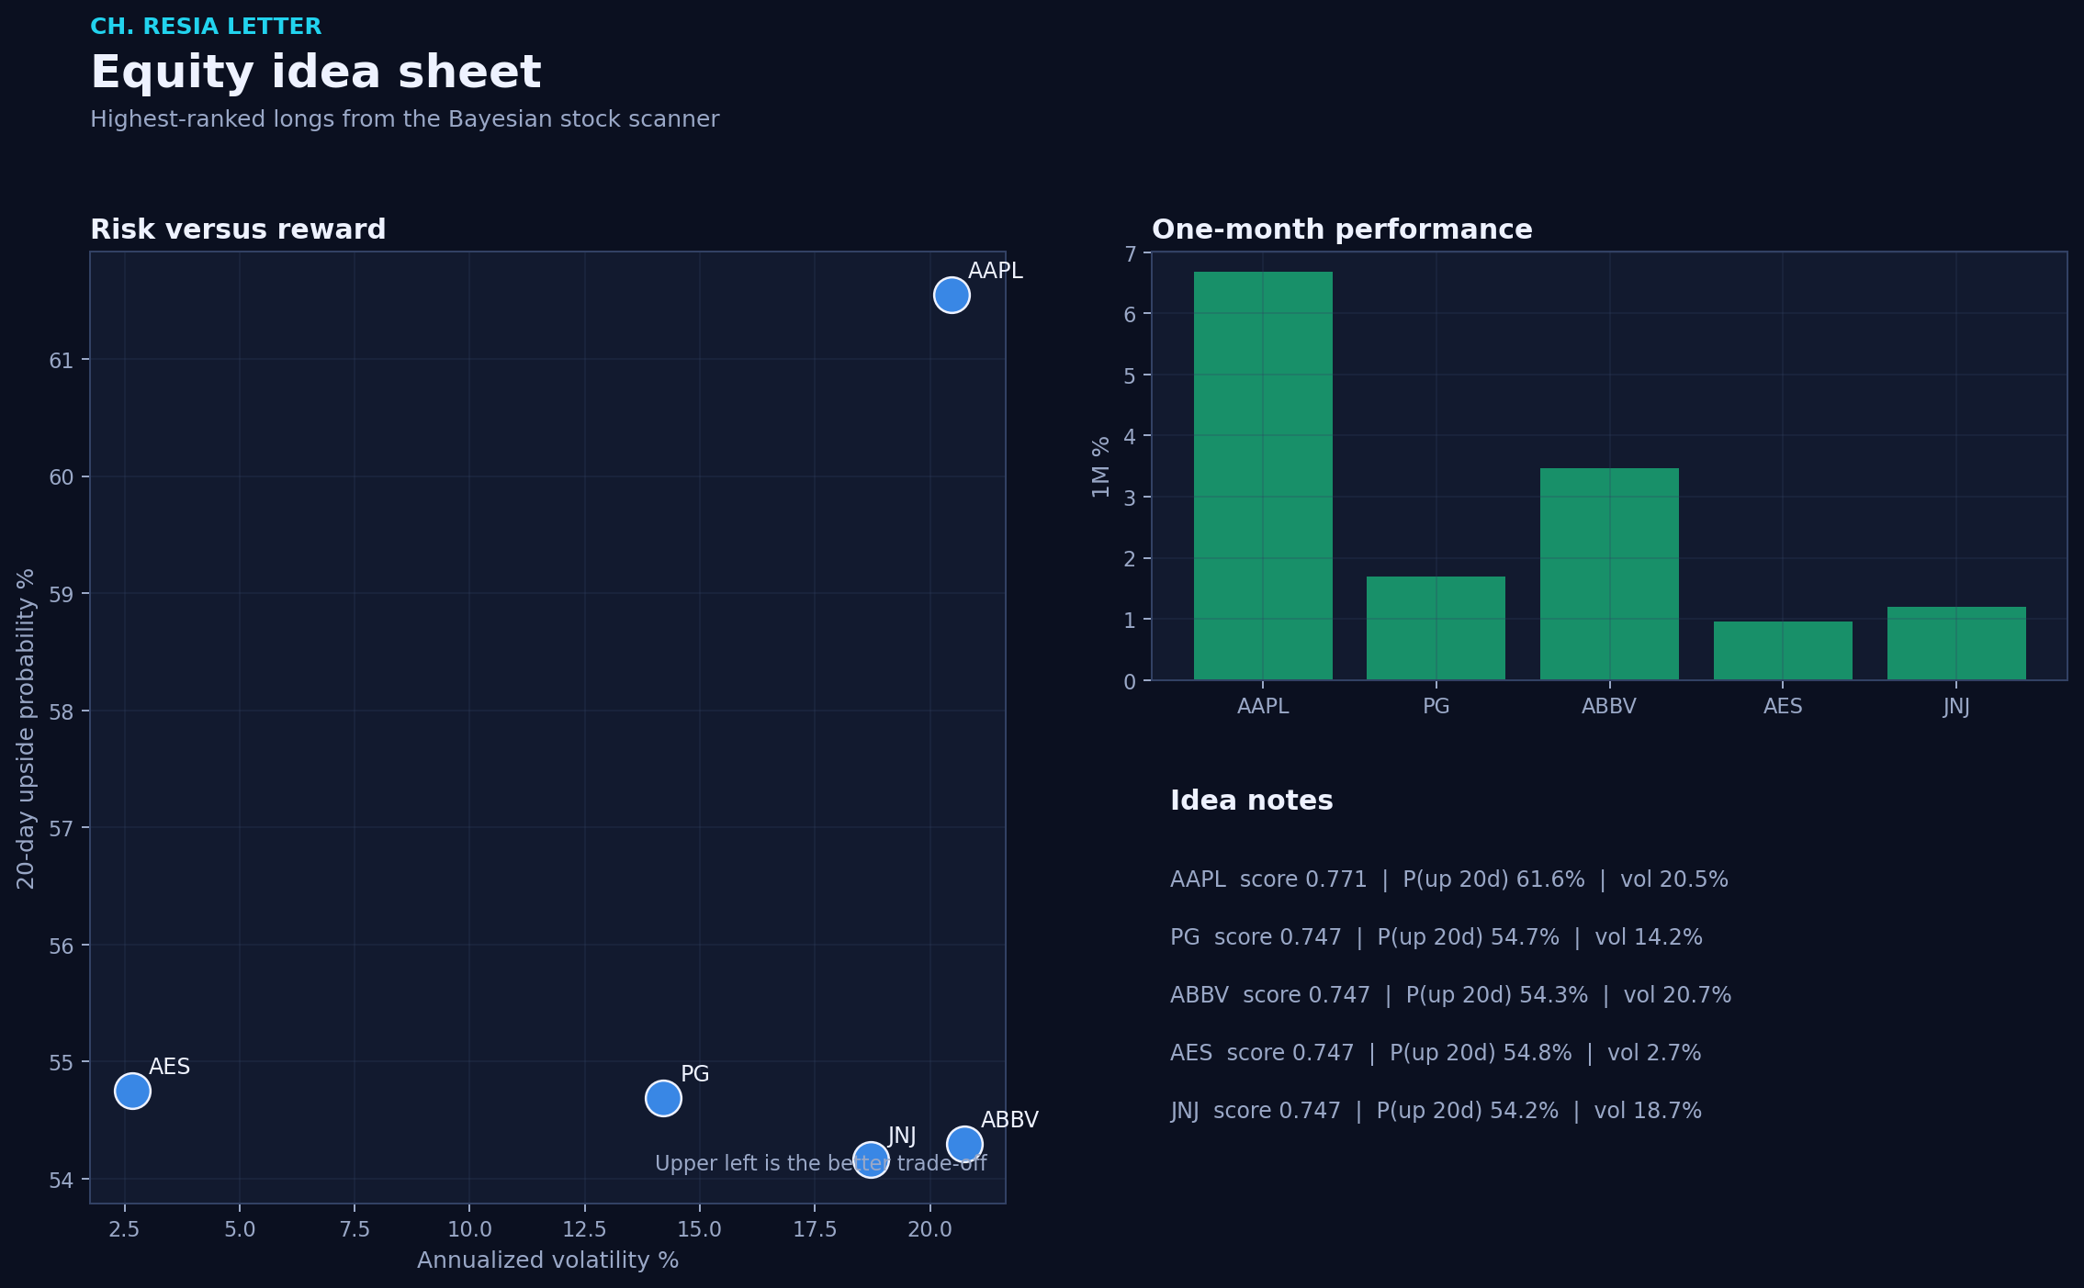Click the 61 tick on probability axis
Viewport: 2084px width, 1288px height.
pos(62,360)
